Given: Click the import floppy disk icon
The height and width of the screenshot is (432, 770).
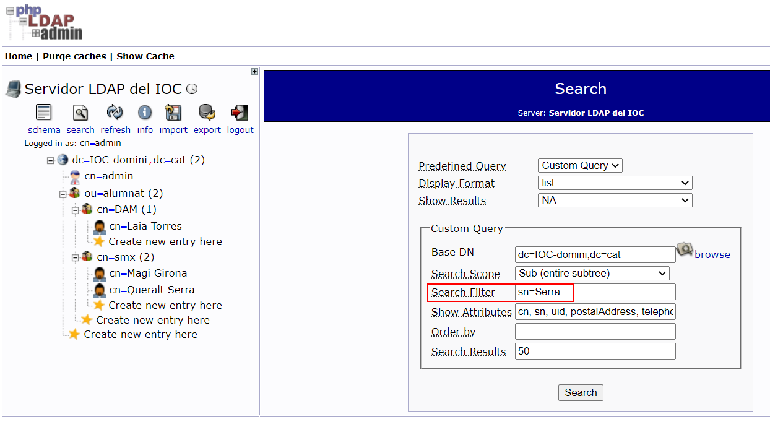Looking at the screenshot, I should point(173,113).
